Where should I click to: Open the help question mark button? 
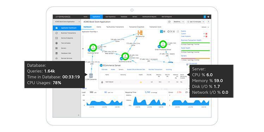pyautogui.click(x=208, y=22)
